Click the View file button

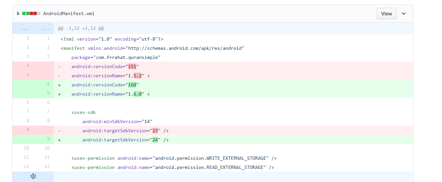point(386,14)
